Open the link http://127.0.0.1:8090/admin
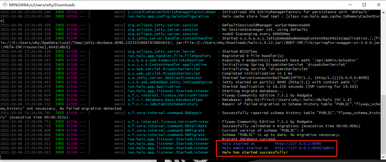386x162 pixels. (x=304, y=148)
